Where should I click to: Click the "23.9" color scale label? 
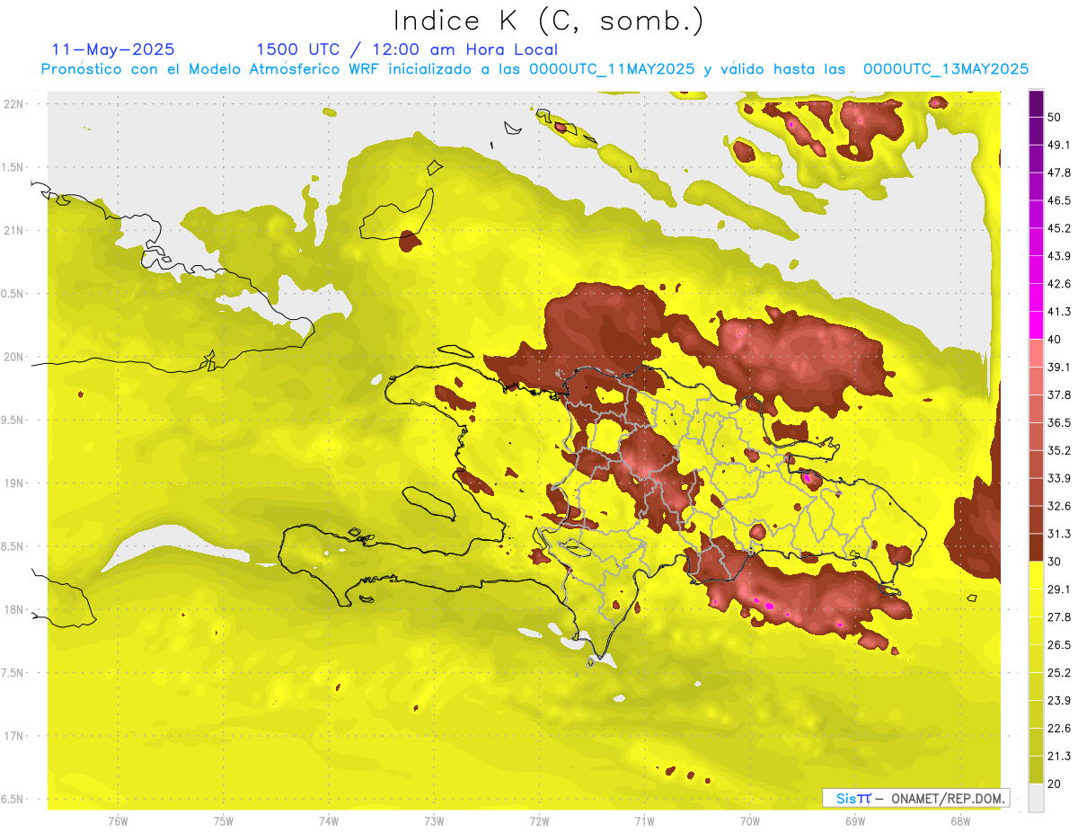1059,701
